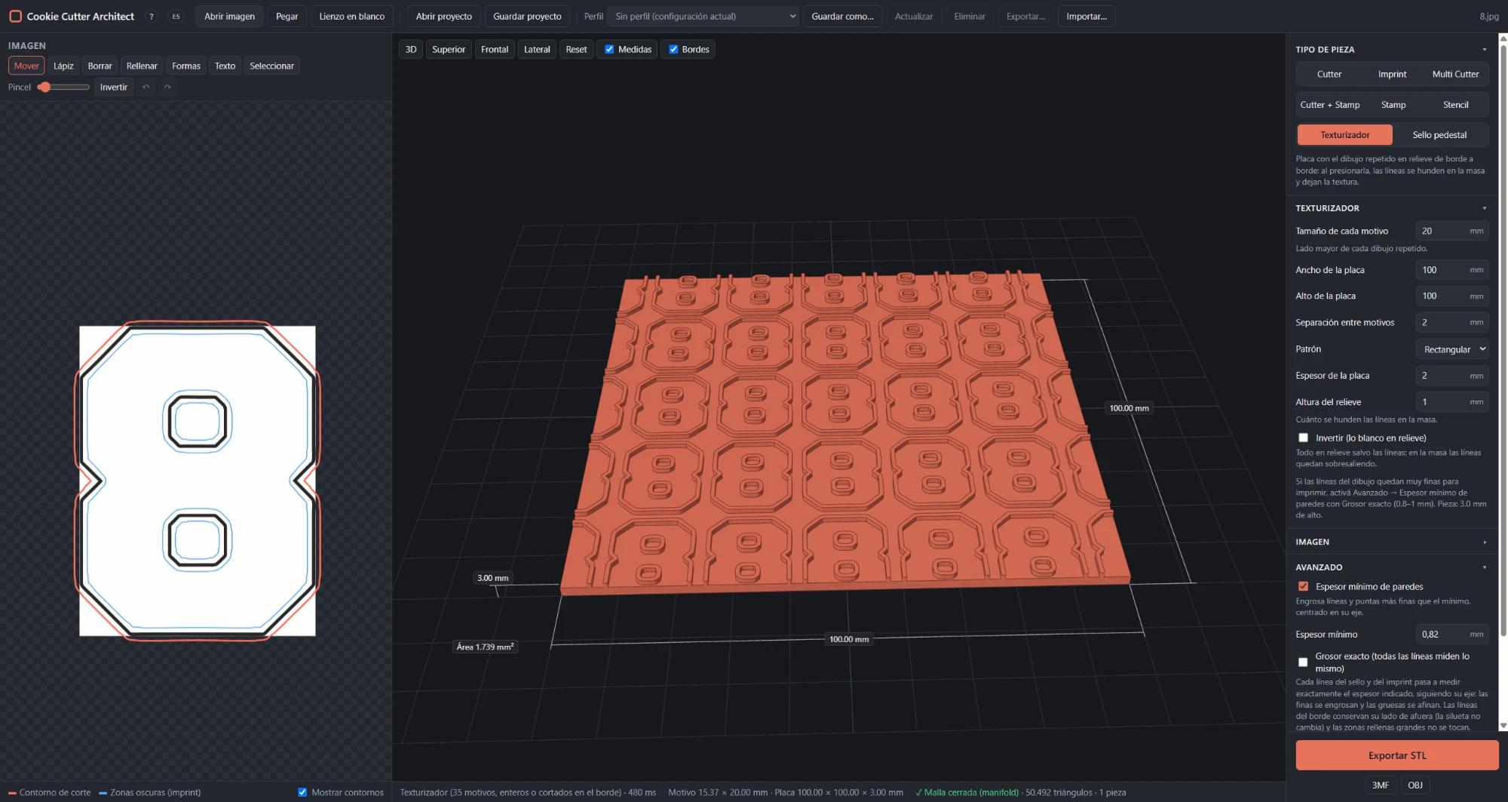1508x802 pixels.
Task: Click the Importar... button
Action: 1087,17
